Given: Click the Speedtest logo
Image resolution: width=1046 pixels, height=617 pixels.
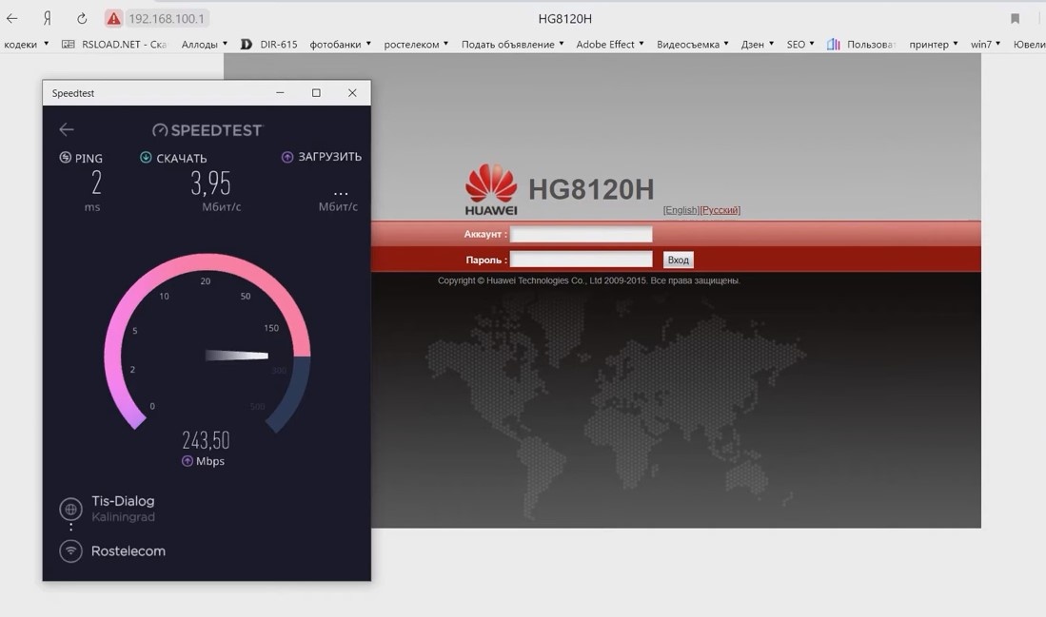Looking at the screenshot, I should tap(207, 130).
